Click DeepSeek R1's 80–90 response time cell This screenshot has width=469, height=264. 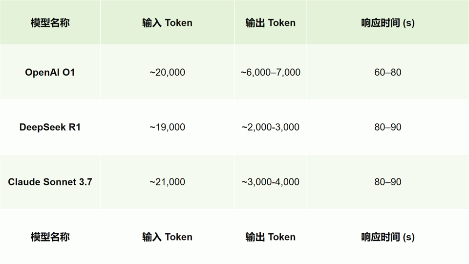[x=387, y=127]
